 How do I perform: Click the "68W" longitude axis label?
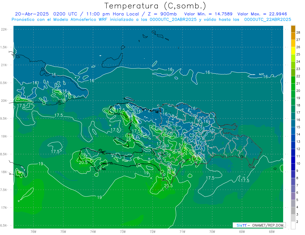272,232
